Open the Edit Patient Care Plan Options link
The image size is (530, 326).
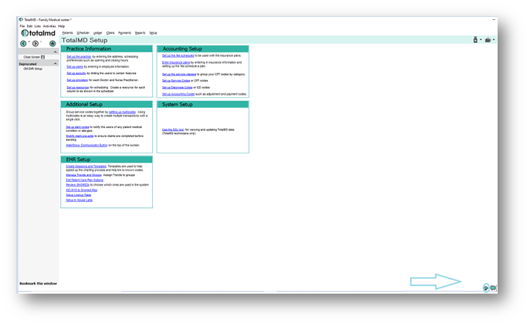click(x=85, y=180)
